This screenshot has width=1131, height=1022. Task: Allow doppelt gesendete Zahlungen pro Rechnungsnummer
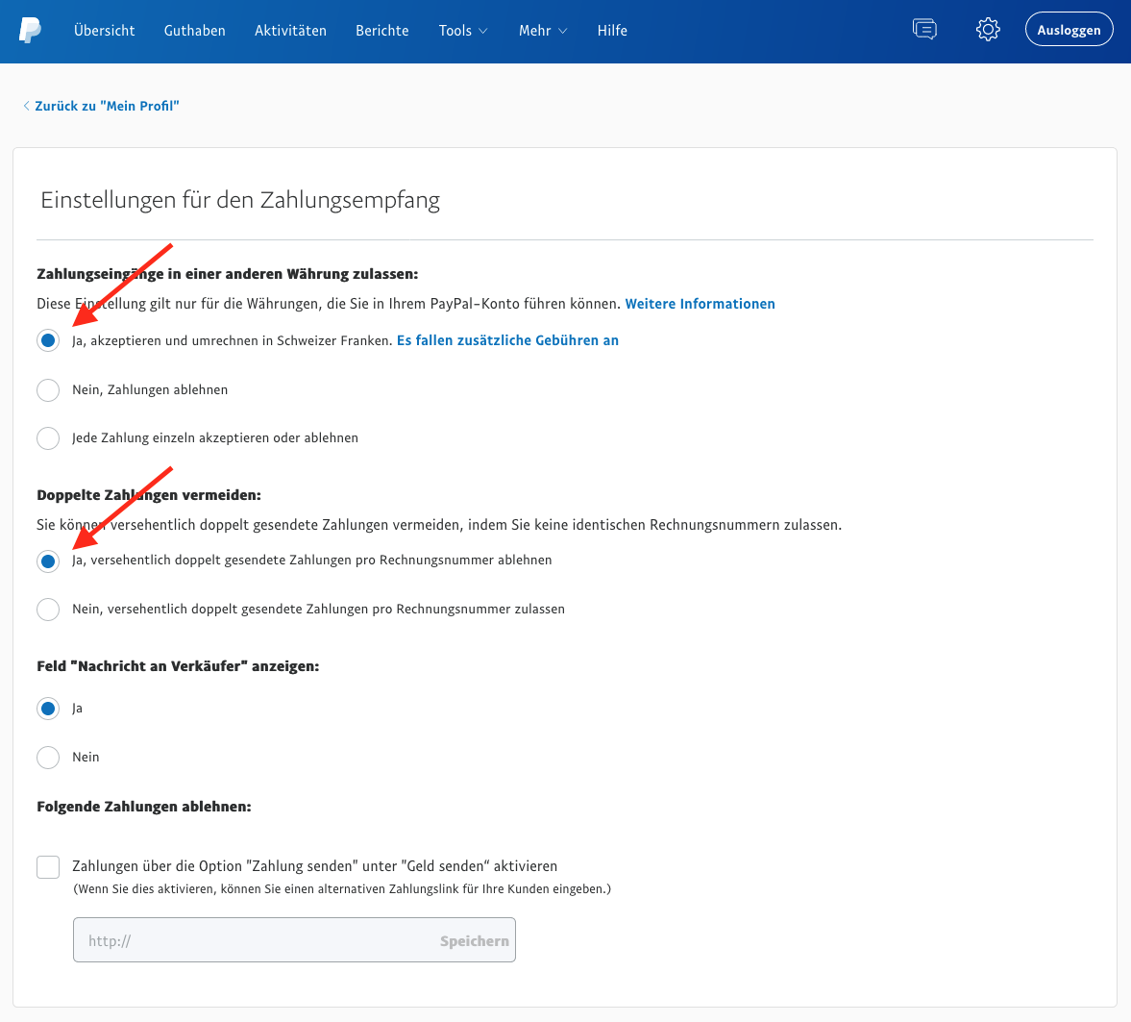(x=47, y=609)
